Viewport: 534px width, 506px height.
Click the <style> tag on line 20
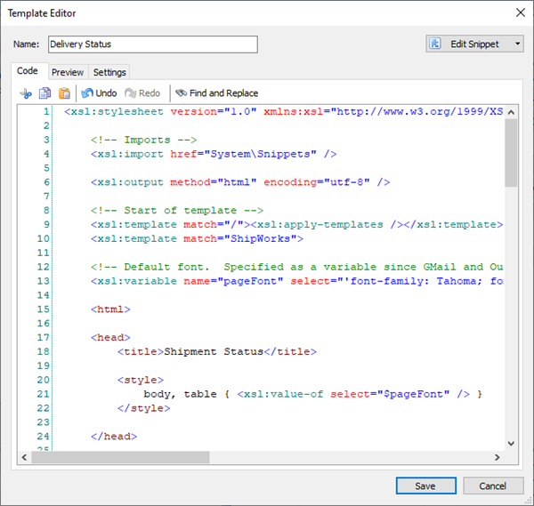click(x=141, y=380)
